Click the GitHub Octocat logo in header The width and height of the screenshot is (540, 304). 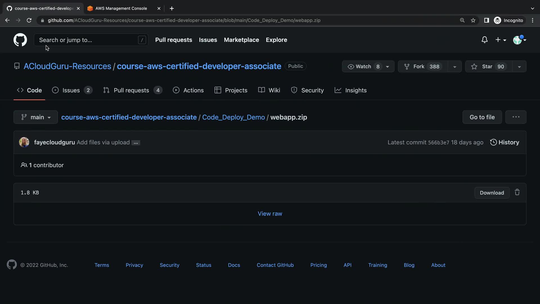coord(20,40)
